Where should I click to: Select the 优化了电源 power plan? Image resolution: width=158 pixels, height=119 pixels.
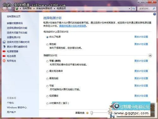(x=47, y=37)
